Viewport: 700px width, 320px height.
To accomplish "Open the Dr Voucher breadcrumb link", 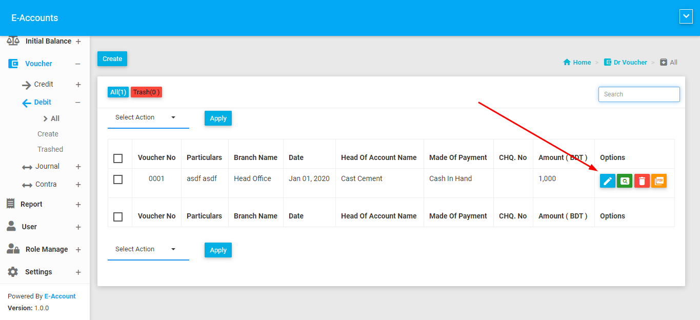I will (x=630, y=63).
